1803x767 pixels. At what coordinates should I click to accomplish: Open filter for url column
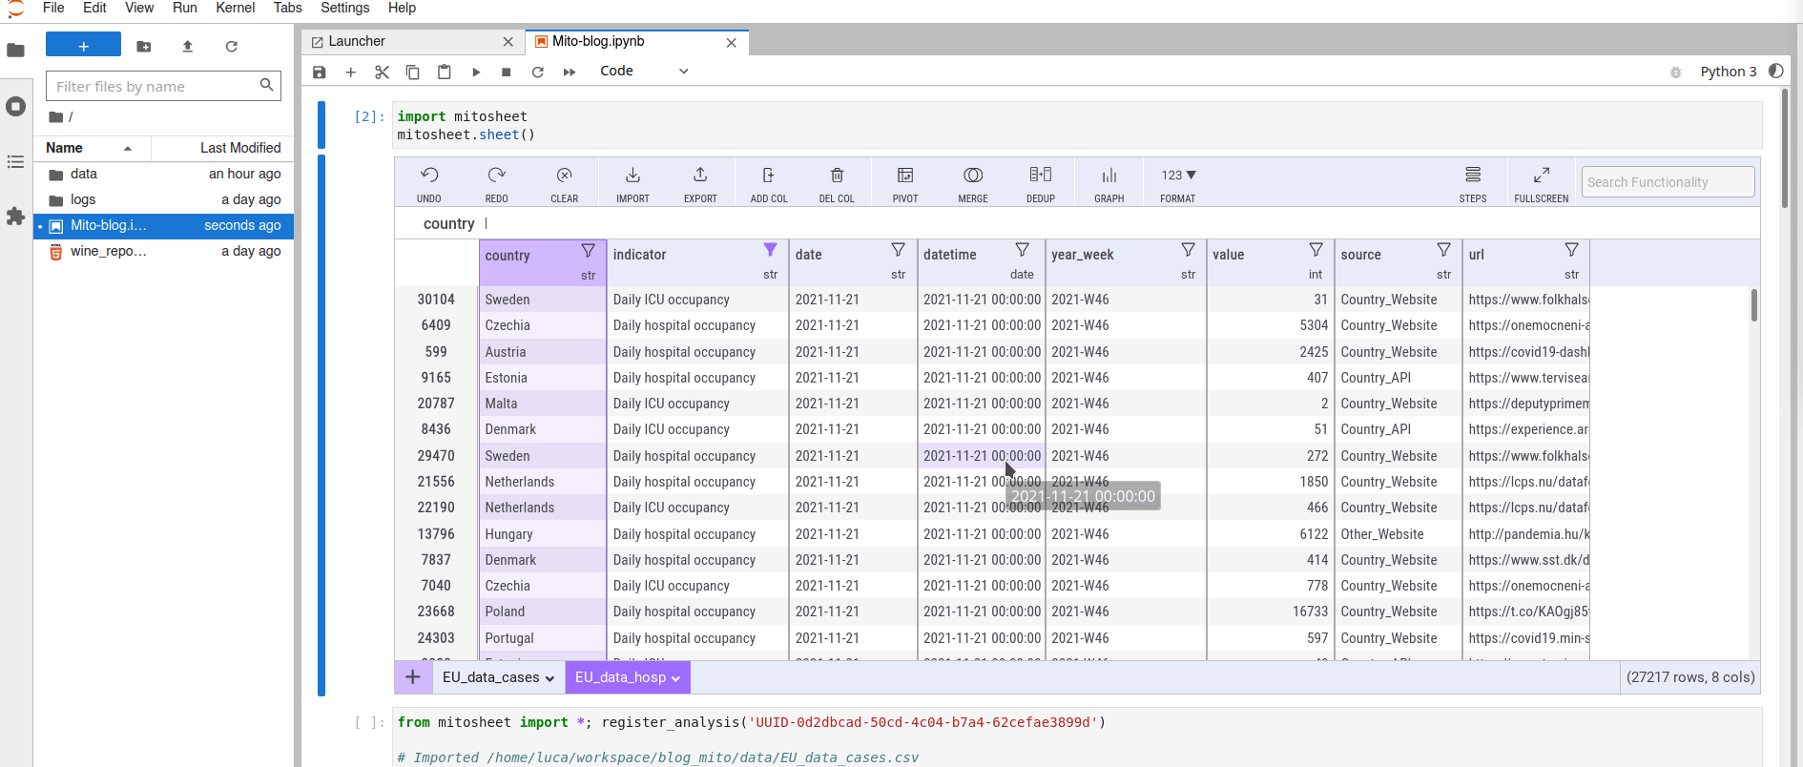pos(1571,250)
